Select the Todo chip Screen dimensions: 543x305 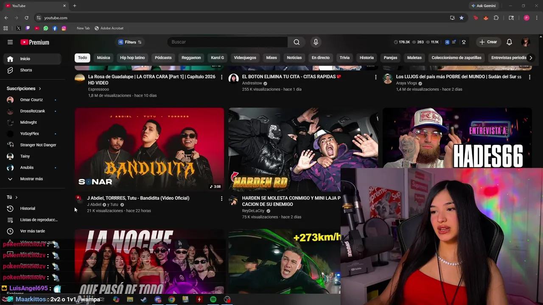coord(82,58)
